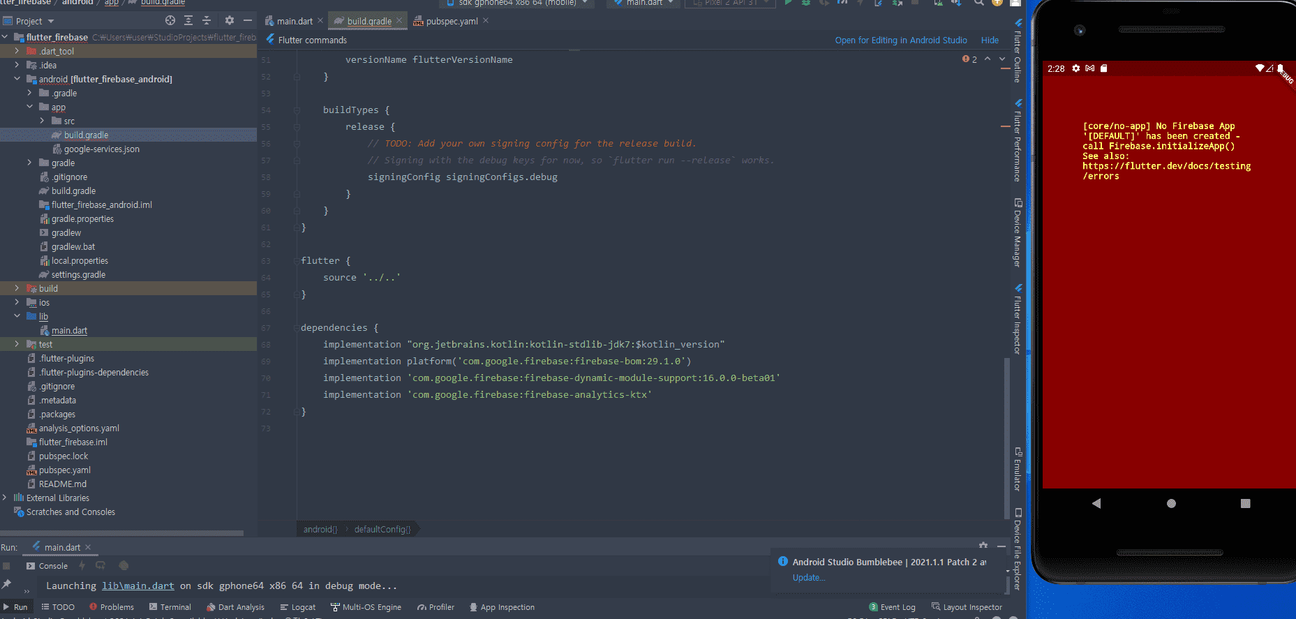This screenshot has width=1296, height=619.
Task: Open the App Inspection tool window
Action: 502,607
